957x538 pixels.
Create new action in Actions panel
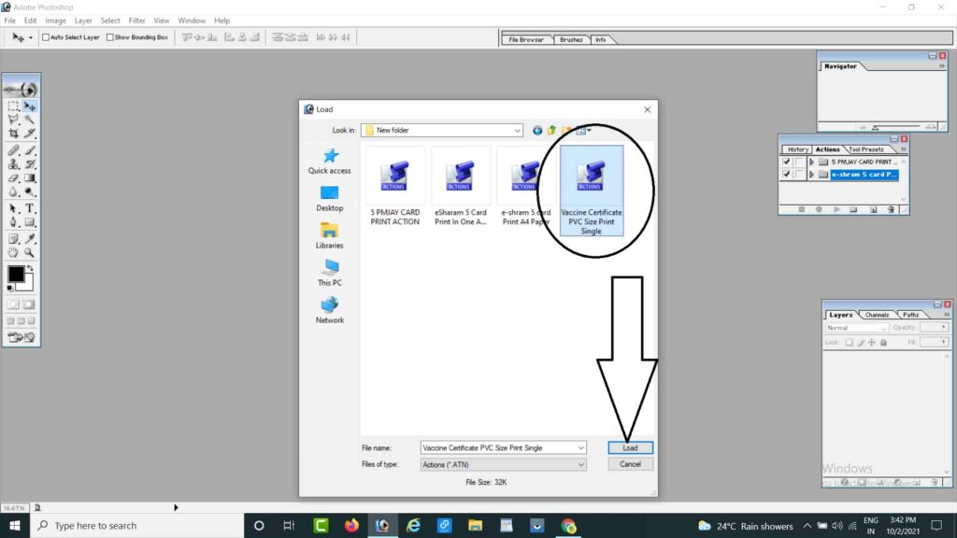pyautogui.click(x=874, y=210)
